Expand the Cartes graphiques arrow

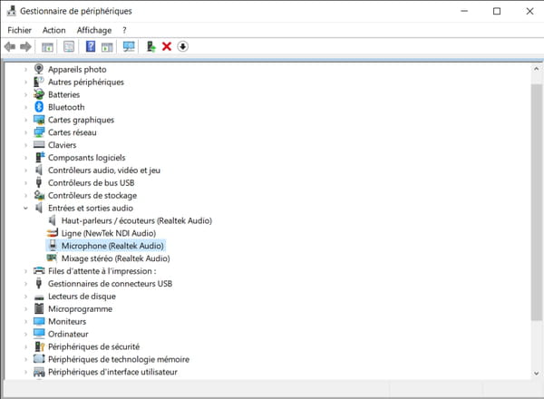(25, 120)
